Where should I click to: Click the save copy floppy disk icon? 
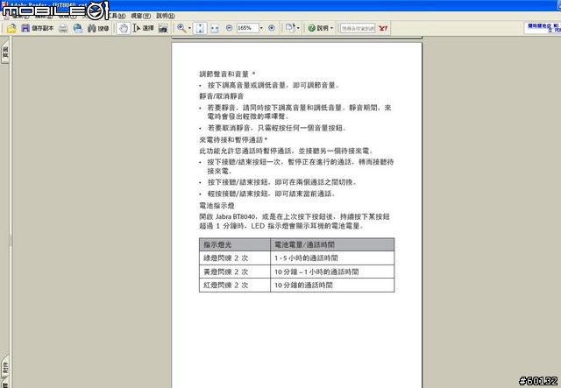click(25, 28)
